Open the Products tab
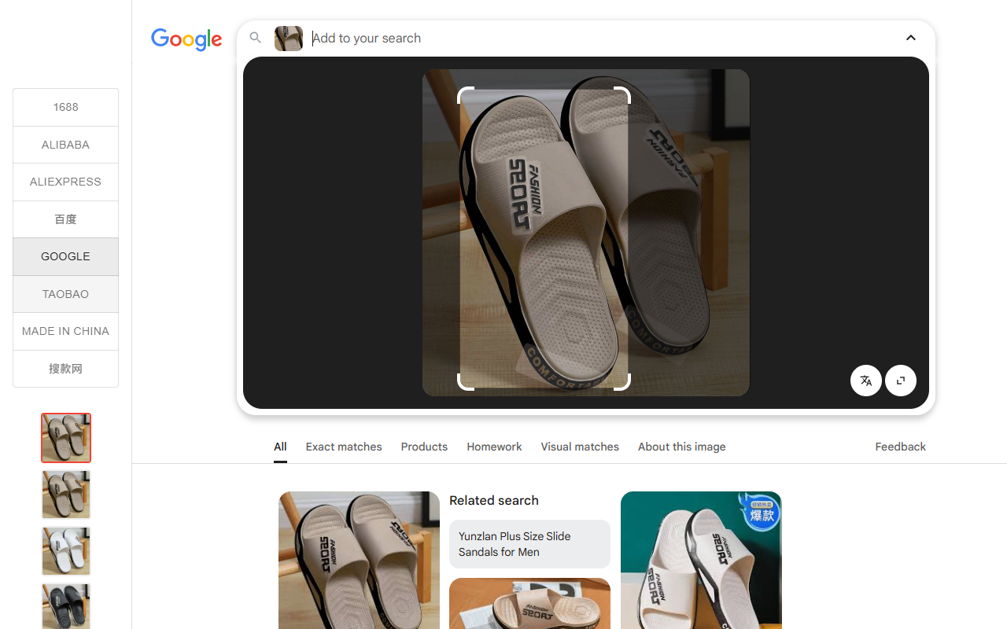Viewport: 1007px width, 629px height. [x=424, y=447]
